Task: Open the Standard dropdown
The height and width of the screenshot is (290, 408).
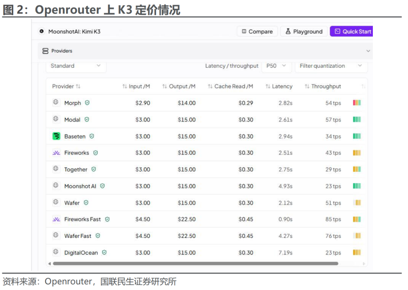Action: pos(76,66)
